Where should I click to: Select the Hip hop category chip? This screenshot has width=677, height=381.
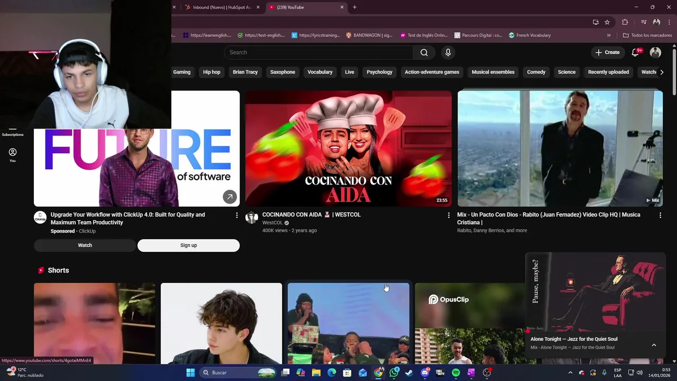[212, 72]
